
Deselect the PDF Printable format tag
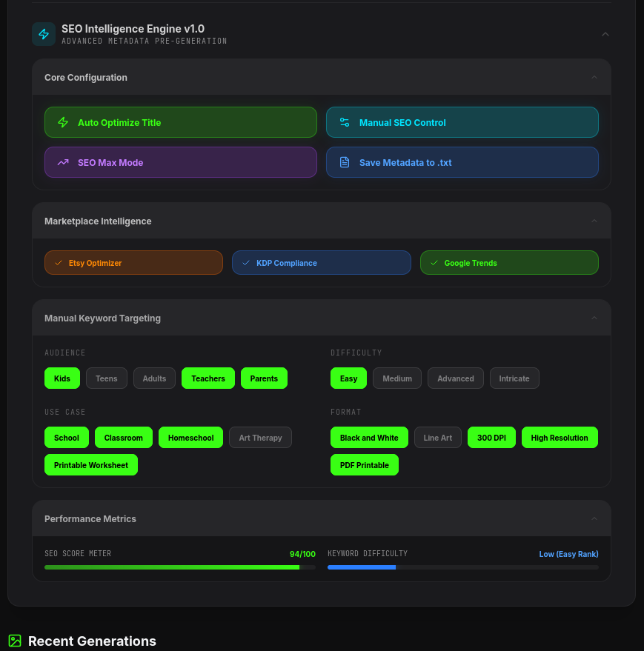coord(365,465)
